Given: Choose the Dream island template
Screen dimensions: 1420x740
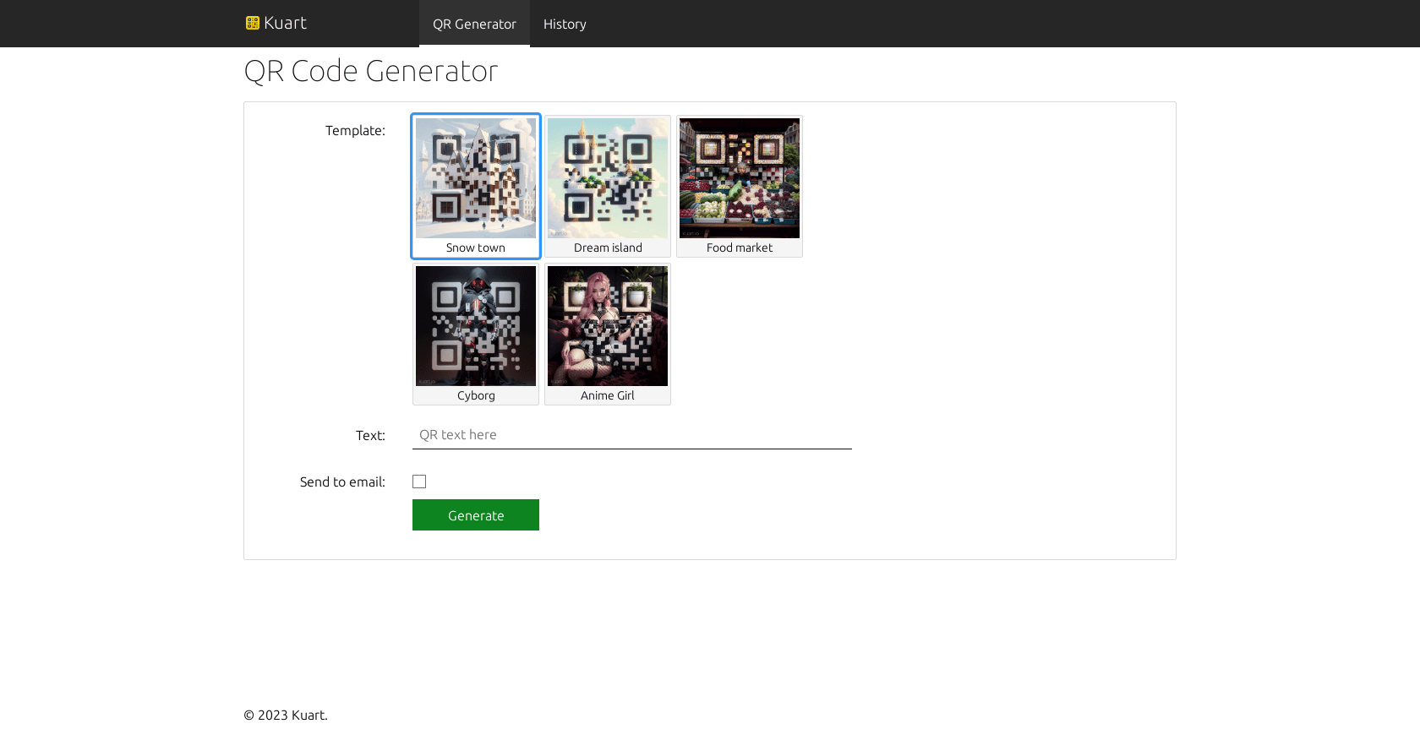Looking at the screenshot, I should click(x=608, y=186).
